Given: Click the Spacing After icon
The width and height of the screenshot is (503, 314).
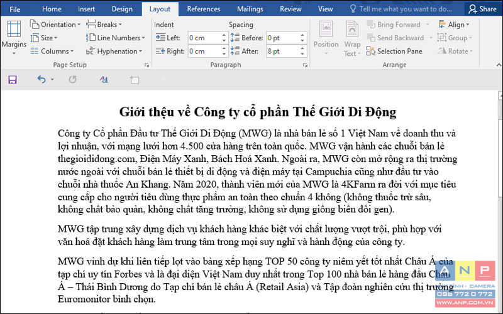Looking at the screenshot, I should 235,51.
